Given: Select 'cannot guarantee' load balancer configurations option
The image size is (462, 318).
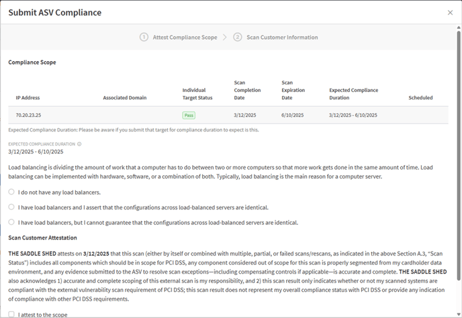Looking at the screenshot, I should pos(11,222).
